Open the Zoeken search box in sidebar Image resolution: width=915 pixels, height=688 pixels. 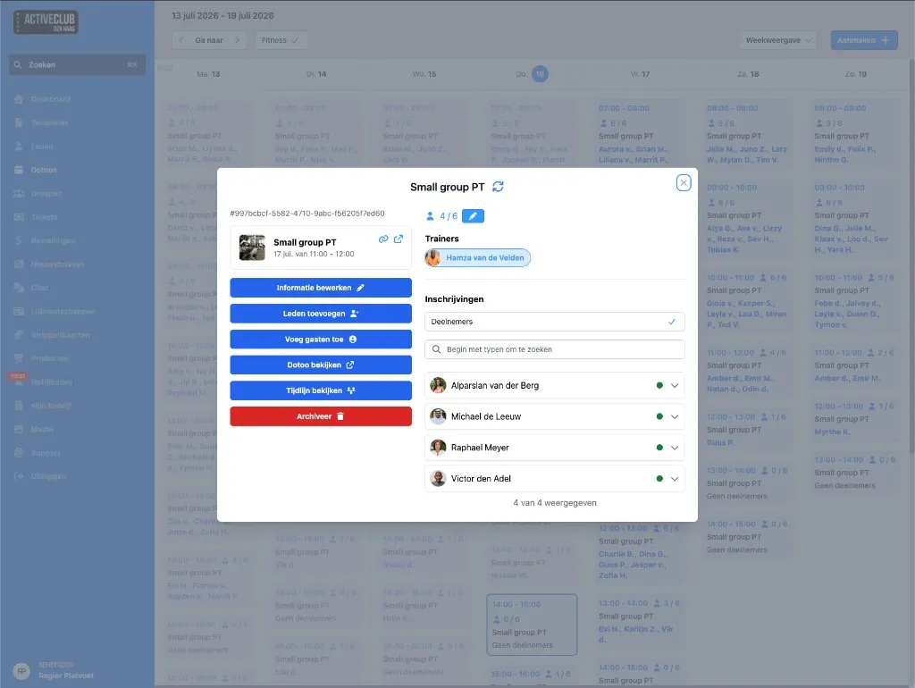click(x=77, y=64)
